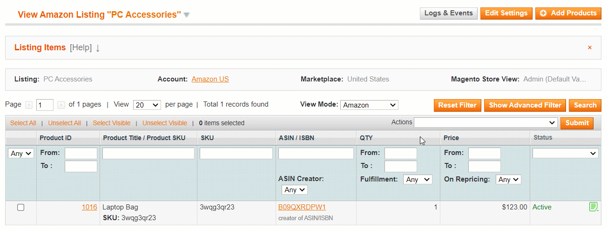Tick the Laptop Bag row checkbox
Screen dimensions: 607x229
21,208
